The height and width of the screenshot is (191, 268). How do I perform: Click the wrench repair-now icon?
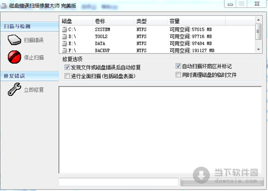coord(14,89)
